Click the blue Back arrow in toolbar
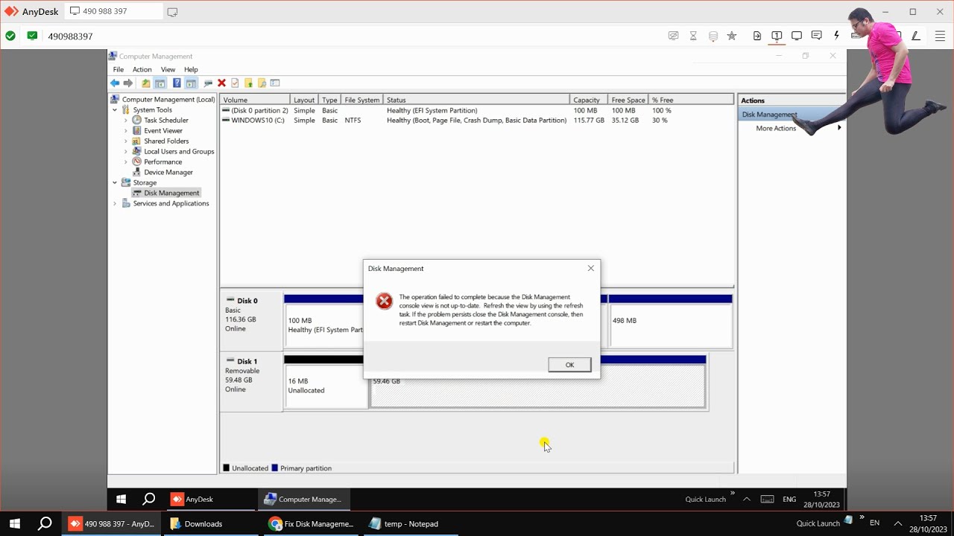 (115, 83)
